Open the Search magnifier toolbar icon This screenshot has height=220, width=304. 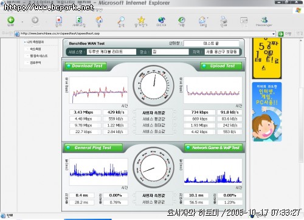pos(121,20)
